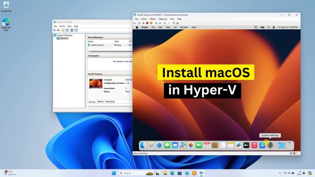Screen dimensions: 315x177
Task: Click the Apple menu logo
Action: coord(137,27)
